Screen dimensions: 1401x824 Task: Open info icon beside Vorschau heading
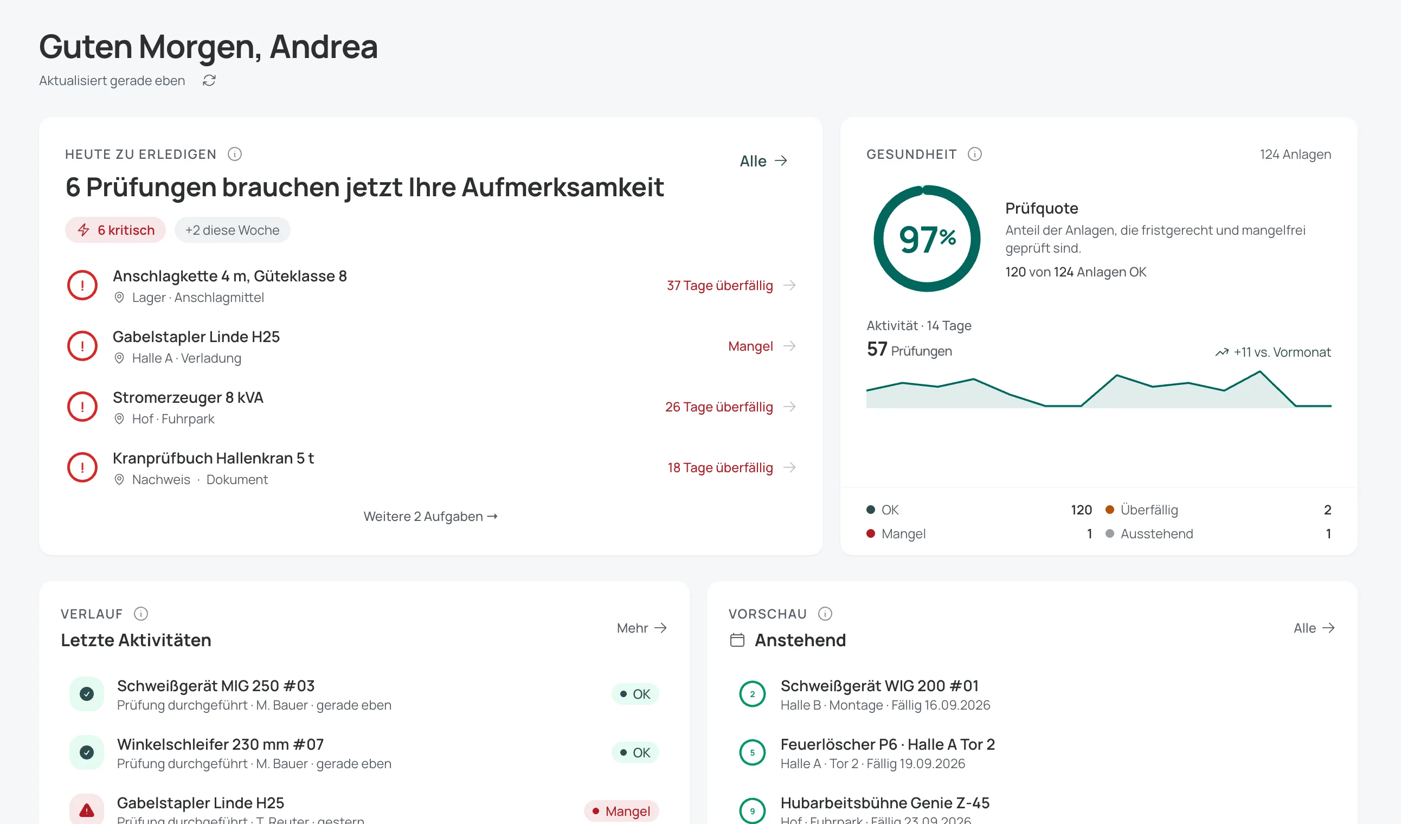(x=825, y=613)
